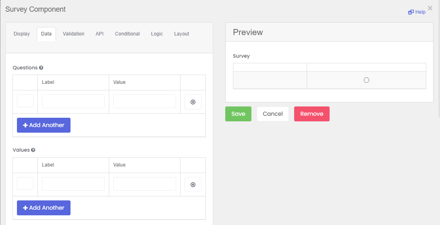The width and height of the screenshot is (440, 225).
Task: Switch to the Logic tab
Action: point(157,34)
